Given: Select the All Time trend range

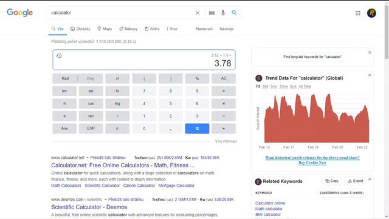Looking at the screenshot, I should point(305,86).
